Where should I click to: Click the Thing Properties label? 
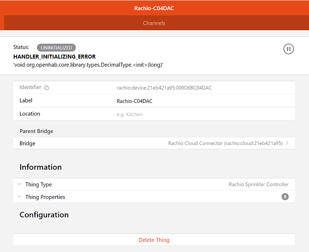point(45,197)
